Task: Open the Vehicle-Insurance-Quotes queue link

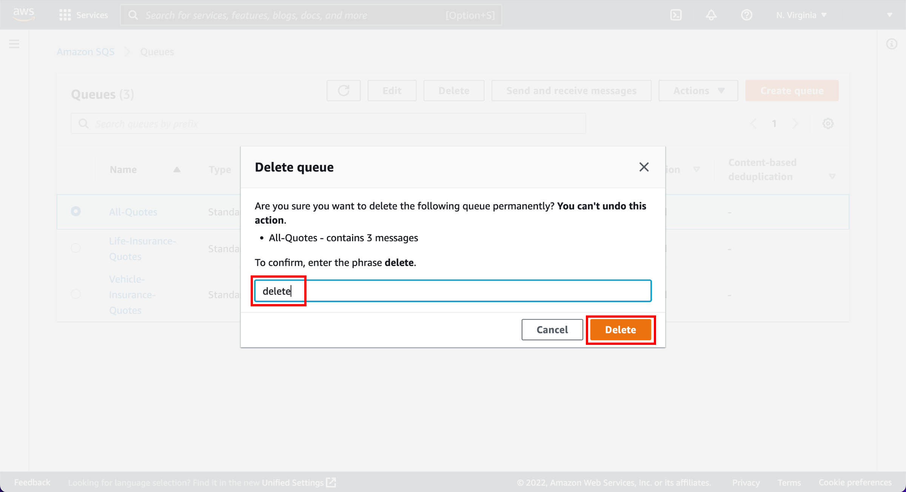Action: pyautogui.click(x=132, y=295)
